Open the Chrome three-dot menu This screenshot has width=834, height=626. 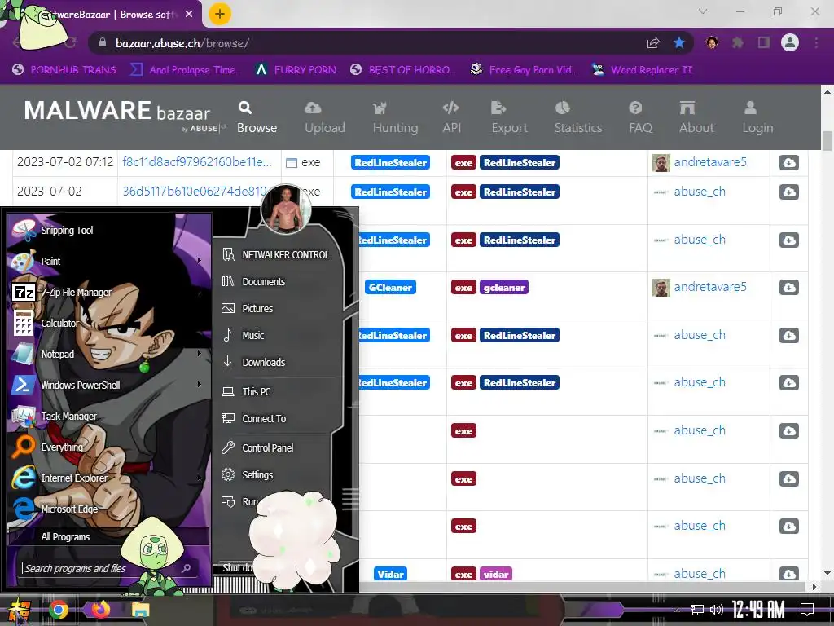point(816,42)
